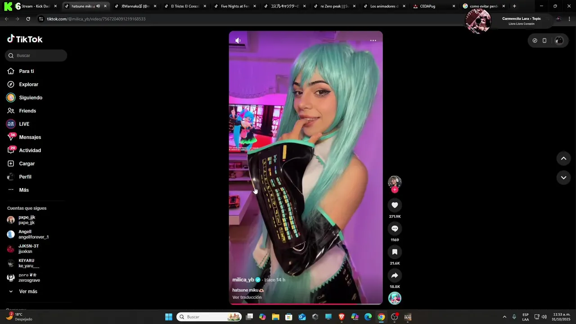Click the Buscar search field in TikTok
The height and width of the screenshot is (324, 576).
36,55
